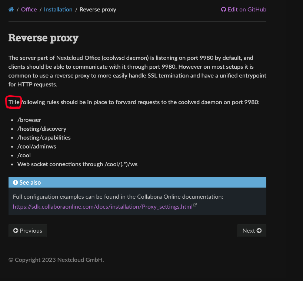Select the '/hosting/capabilities' list item
The height and width of the screenshot is (281, 303).
pos(44,137)
